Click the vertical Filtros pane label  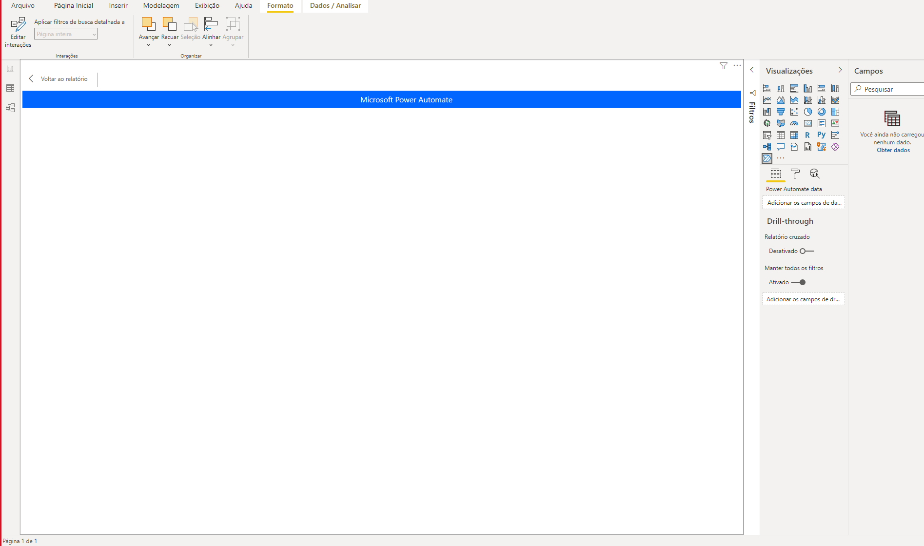[752, 113]
